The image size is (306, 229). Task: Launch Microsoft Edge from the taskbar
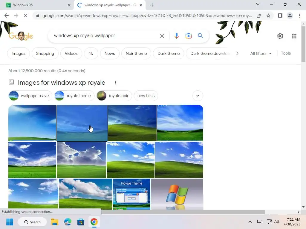click(68, 222)
